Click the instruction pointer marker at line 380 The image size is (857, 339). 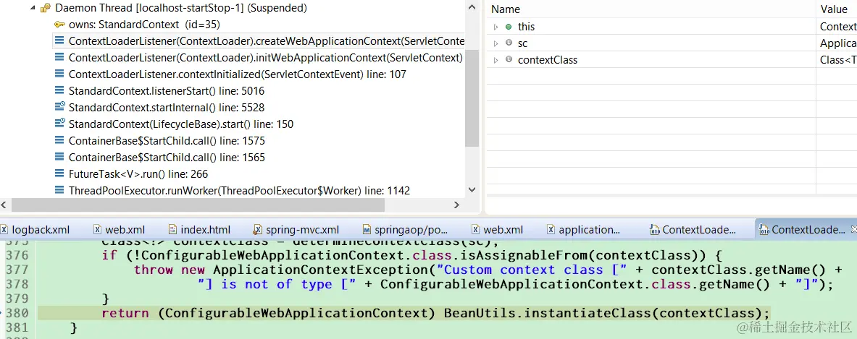coord(2,313)
